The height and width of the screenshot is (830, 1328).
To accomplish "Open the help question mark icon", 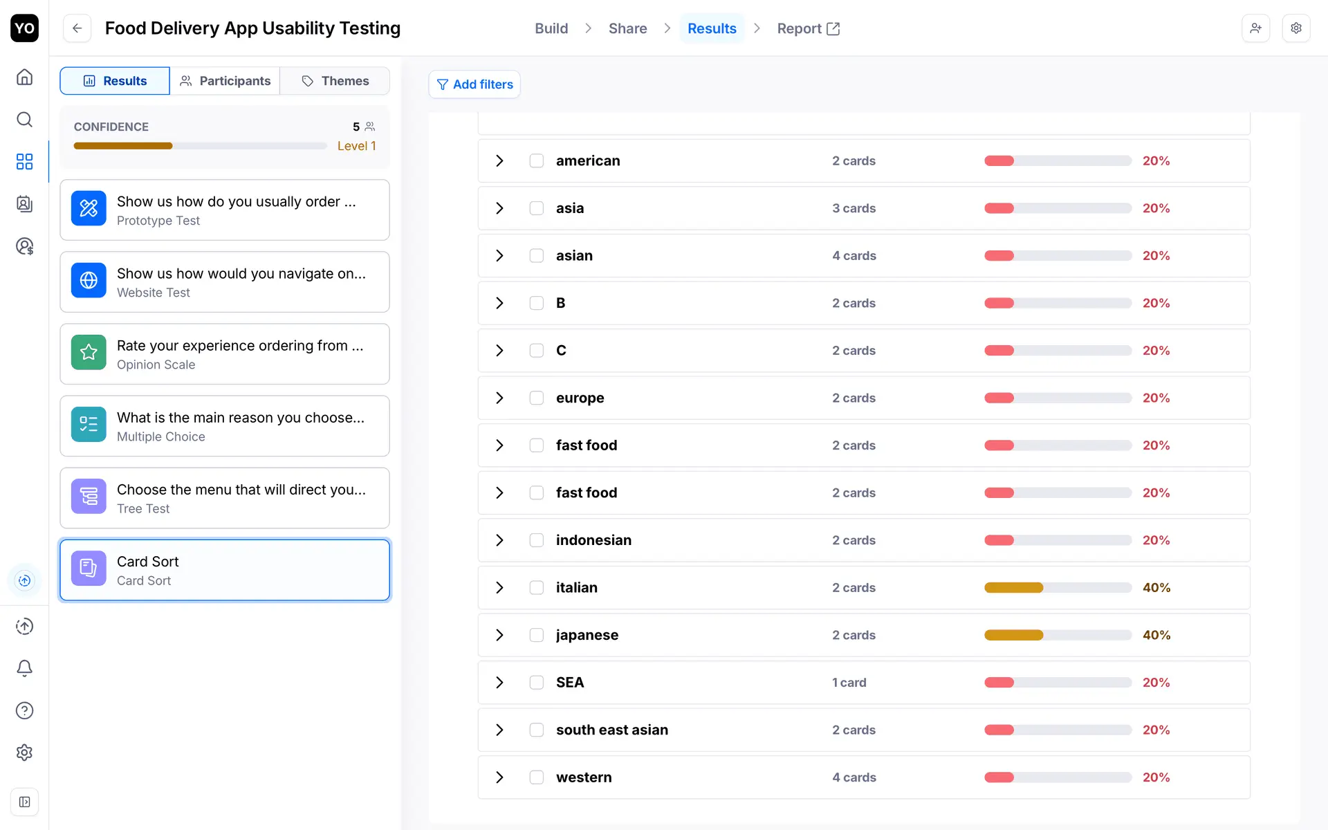I will click(24, 710).
